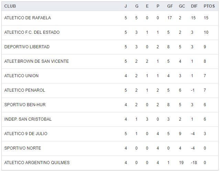Viewport: 220px width, 172px height.
Task: Click the E column header
Action: point(147,6)
